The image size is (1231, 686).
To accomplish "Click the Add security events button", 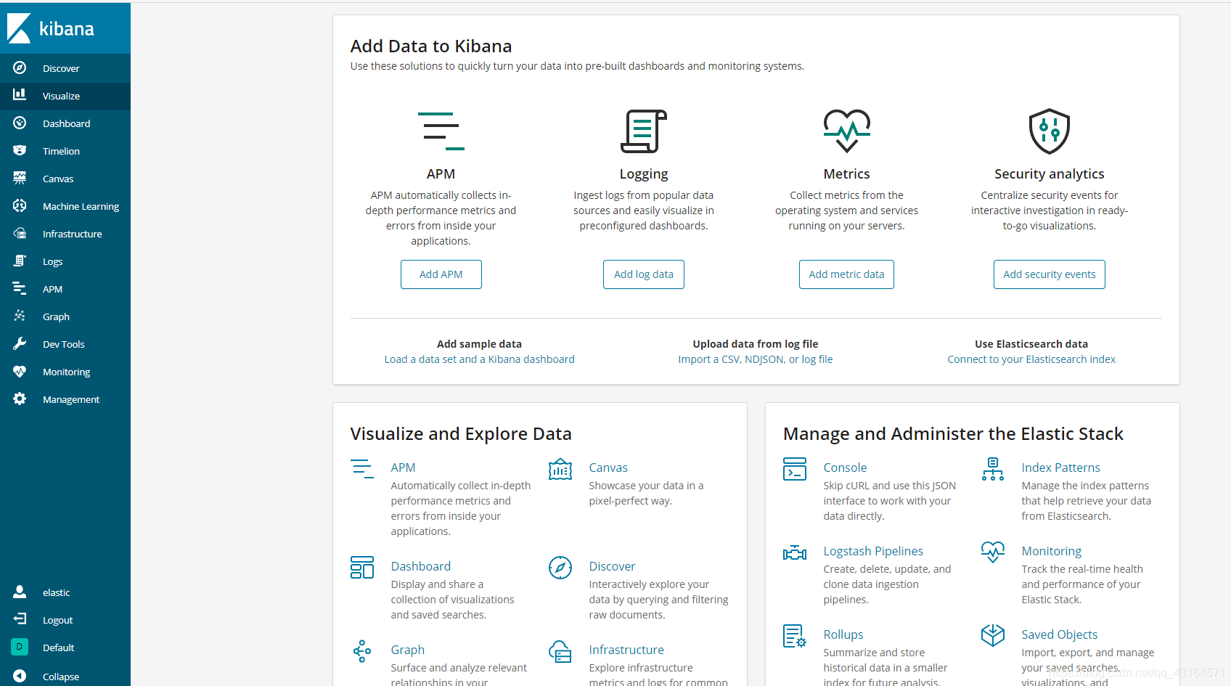I will pyautogui.click(x=1050, y=274).
